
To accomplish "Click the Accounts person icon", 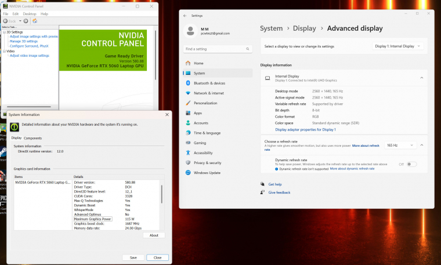I will (x=188, y=123).
